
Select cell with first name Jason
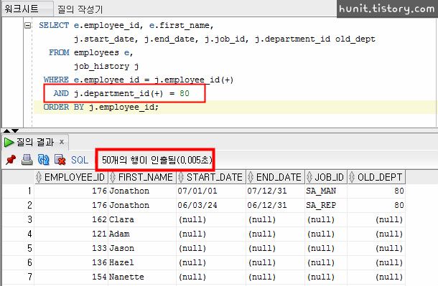click(142, 248)
